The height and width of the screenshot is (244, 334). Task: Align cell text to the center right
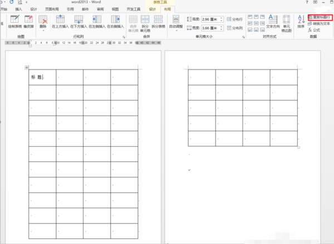pos(262,23)
